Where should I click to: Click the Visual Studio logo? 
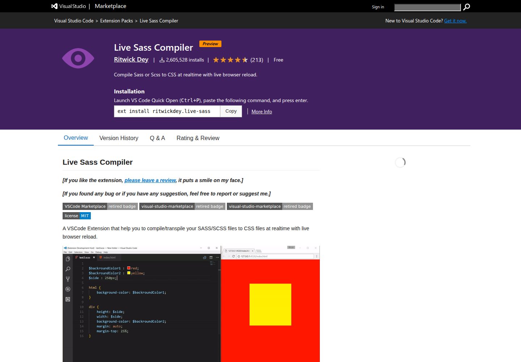coord(69,6)
